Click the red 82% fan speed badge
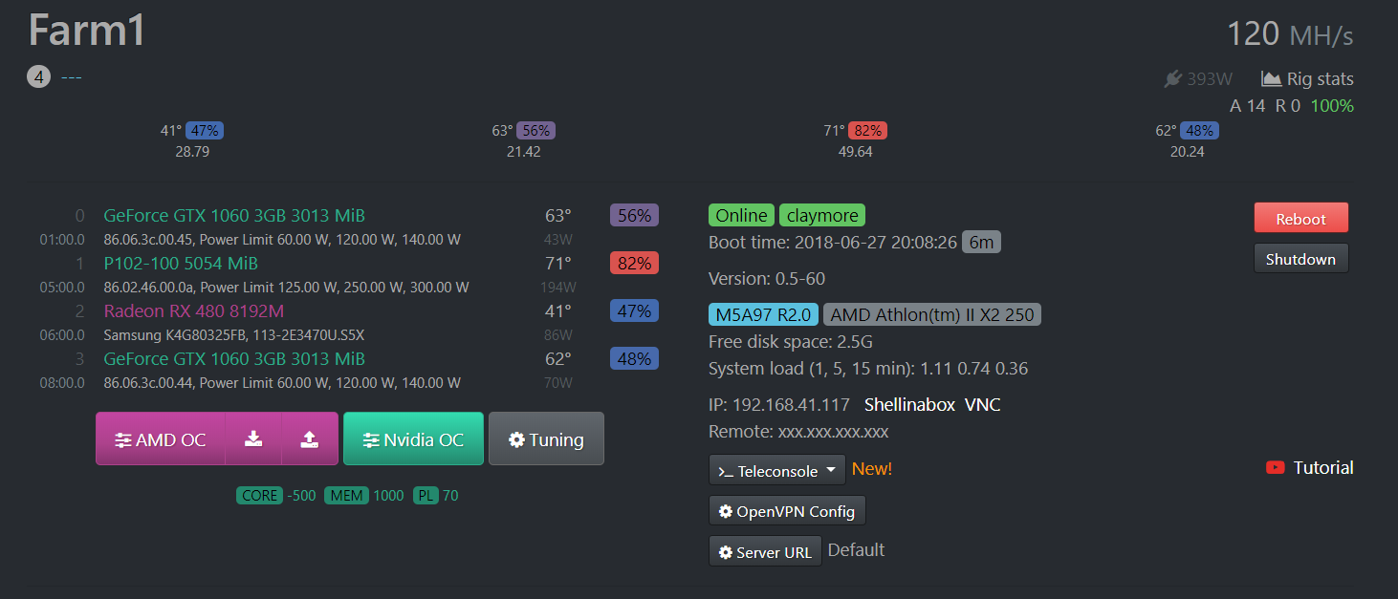The width and height of the screenshot is (1398, 599). (x=634, y=264)
